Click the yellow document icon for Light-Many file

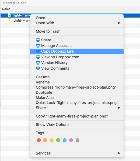click(10, 20)
